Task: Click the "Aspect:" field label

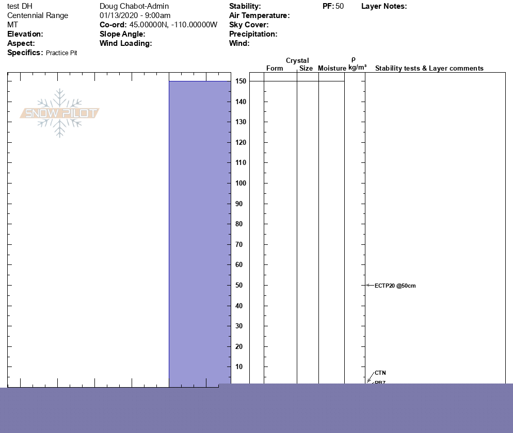Action: (21, 43)
